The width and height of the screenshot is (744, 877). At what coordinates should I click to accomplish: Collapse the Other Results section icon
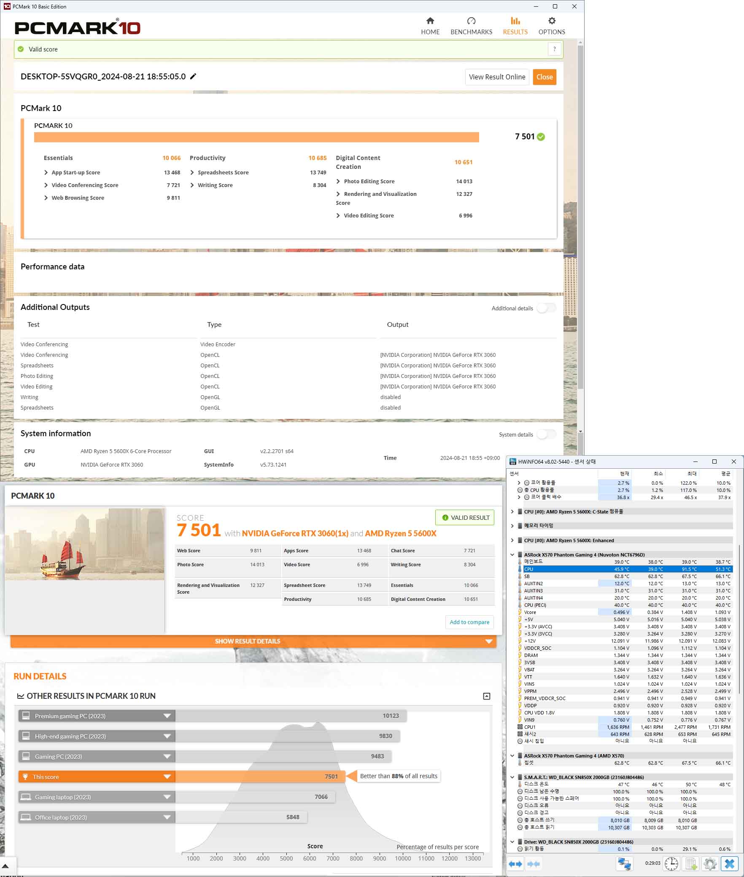click(x=487, y=696)
